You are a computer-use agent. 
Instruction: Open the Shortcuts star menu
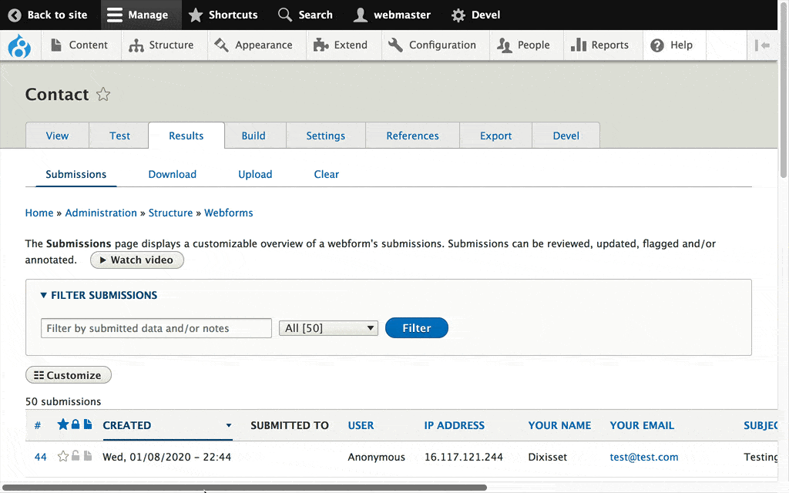click(223, 15)
